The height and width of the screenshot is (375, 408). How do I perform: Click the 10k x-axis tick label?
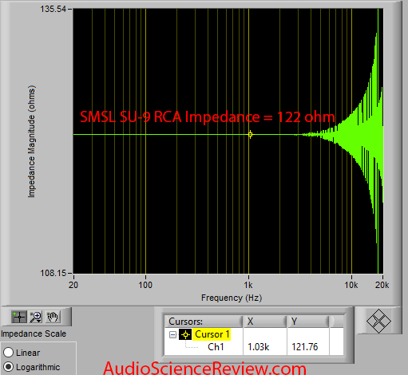point(351,285)
